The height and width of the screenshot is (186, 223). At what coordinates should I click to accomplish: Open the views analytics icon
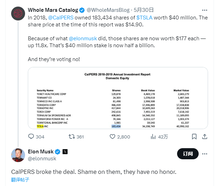(153, 137)
